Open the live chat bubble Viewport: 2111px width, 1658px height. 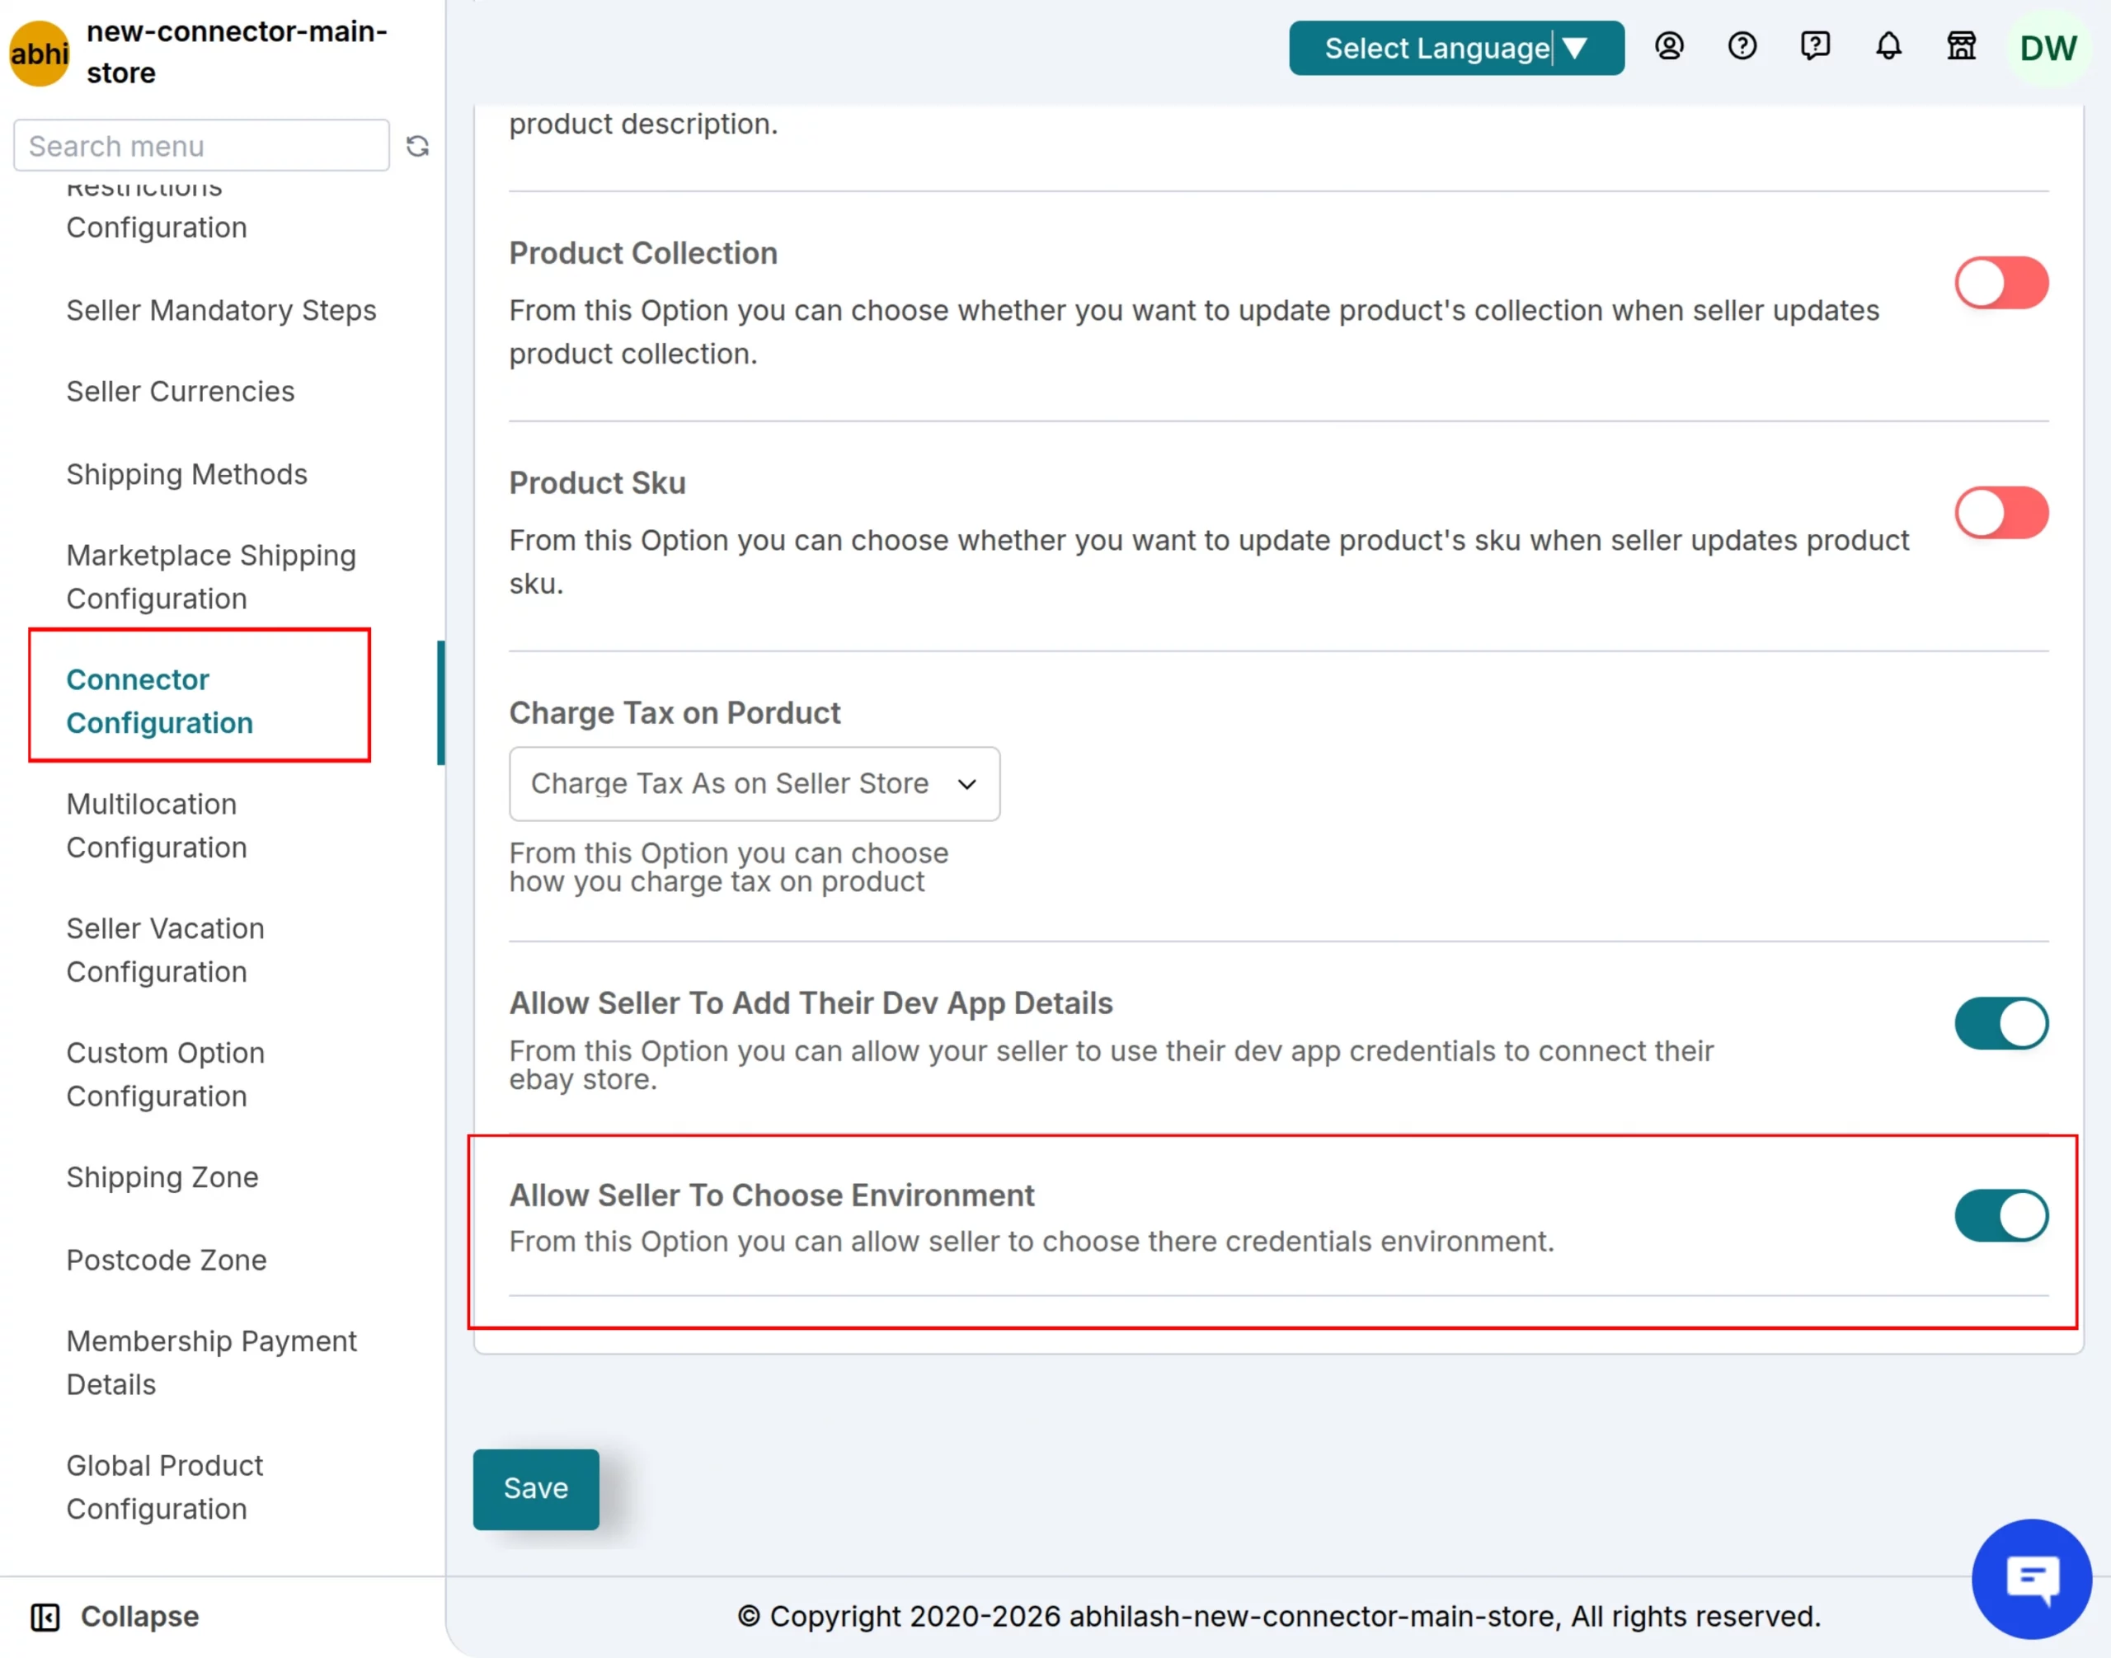point(2031,1578)
